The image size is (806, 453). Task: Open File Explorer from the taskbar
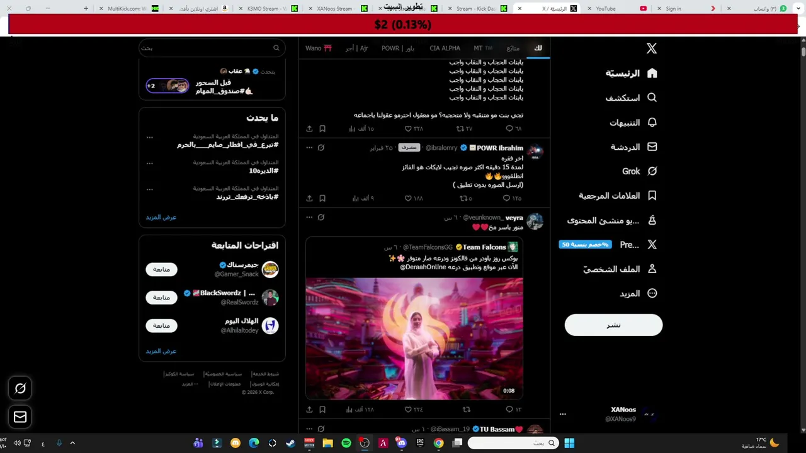[x=327, y=443]
